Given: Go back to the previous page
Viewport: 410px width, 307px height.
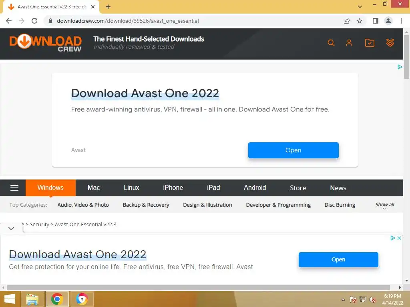Looking at the screenshot, I should [9, 21].
